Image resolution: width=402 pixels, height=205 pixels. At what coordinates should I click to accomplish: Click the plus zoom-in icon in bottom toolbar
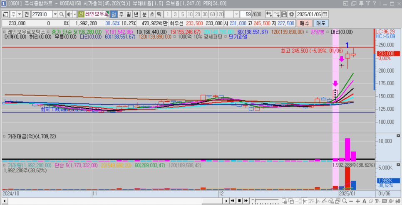[x=357, y=201]
